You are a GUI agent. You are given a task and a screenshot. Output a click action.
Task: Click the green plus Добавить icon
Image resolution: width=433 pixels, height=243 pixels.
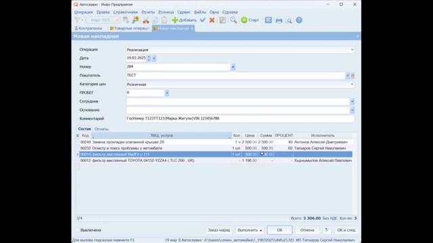point(175,20)
